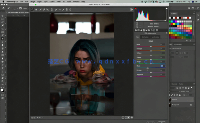
Task: Click the Photoshop Home icon
Action: [x=3, y=8]
